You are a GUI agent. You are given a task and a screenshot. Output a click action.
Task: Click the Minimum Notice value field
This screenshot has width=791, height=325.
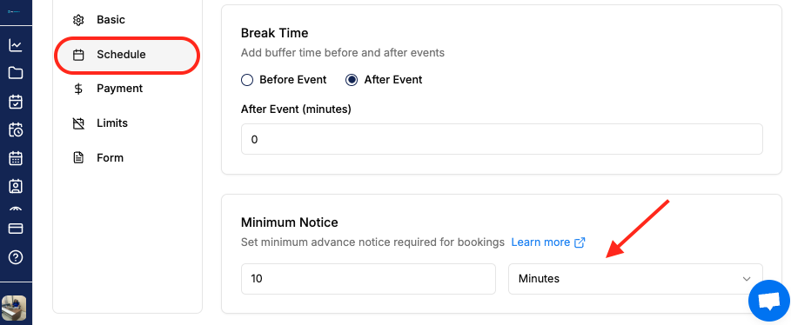[368, 279]
